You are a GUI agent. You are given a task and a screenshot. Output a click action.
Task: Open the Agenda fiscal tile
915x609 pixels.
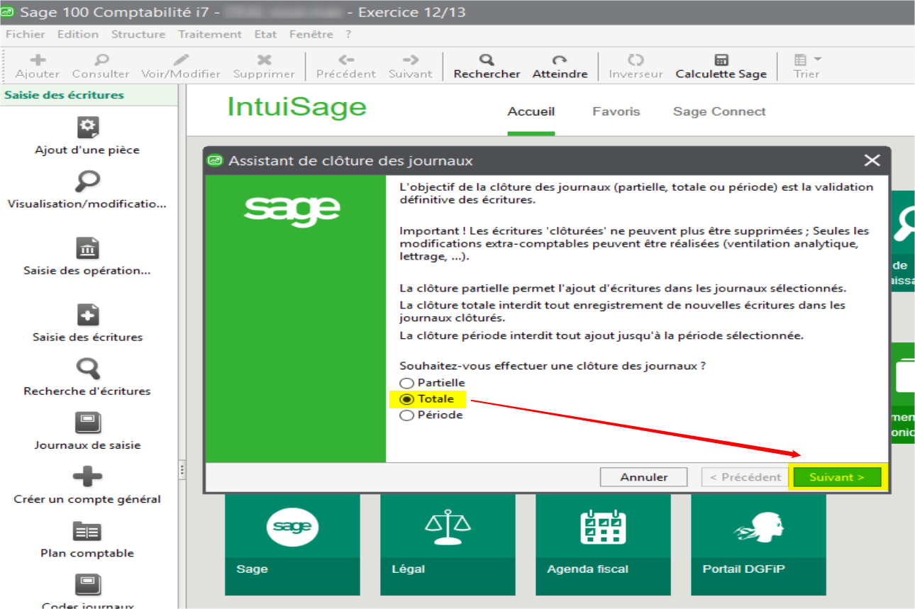602,544
